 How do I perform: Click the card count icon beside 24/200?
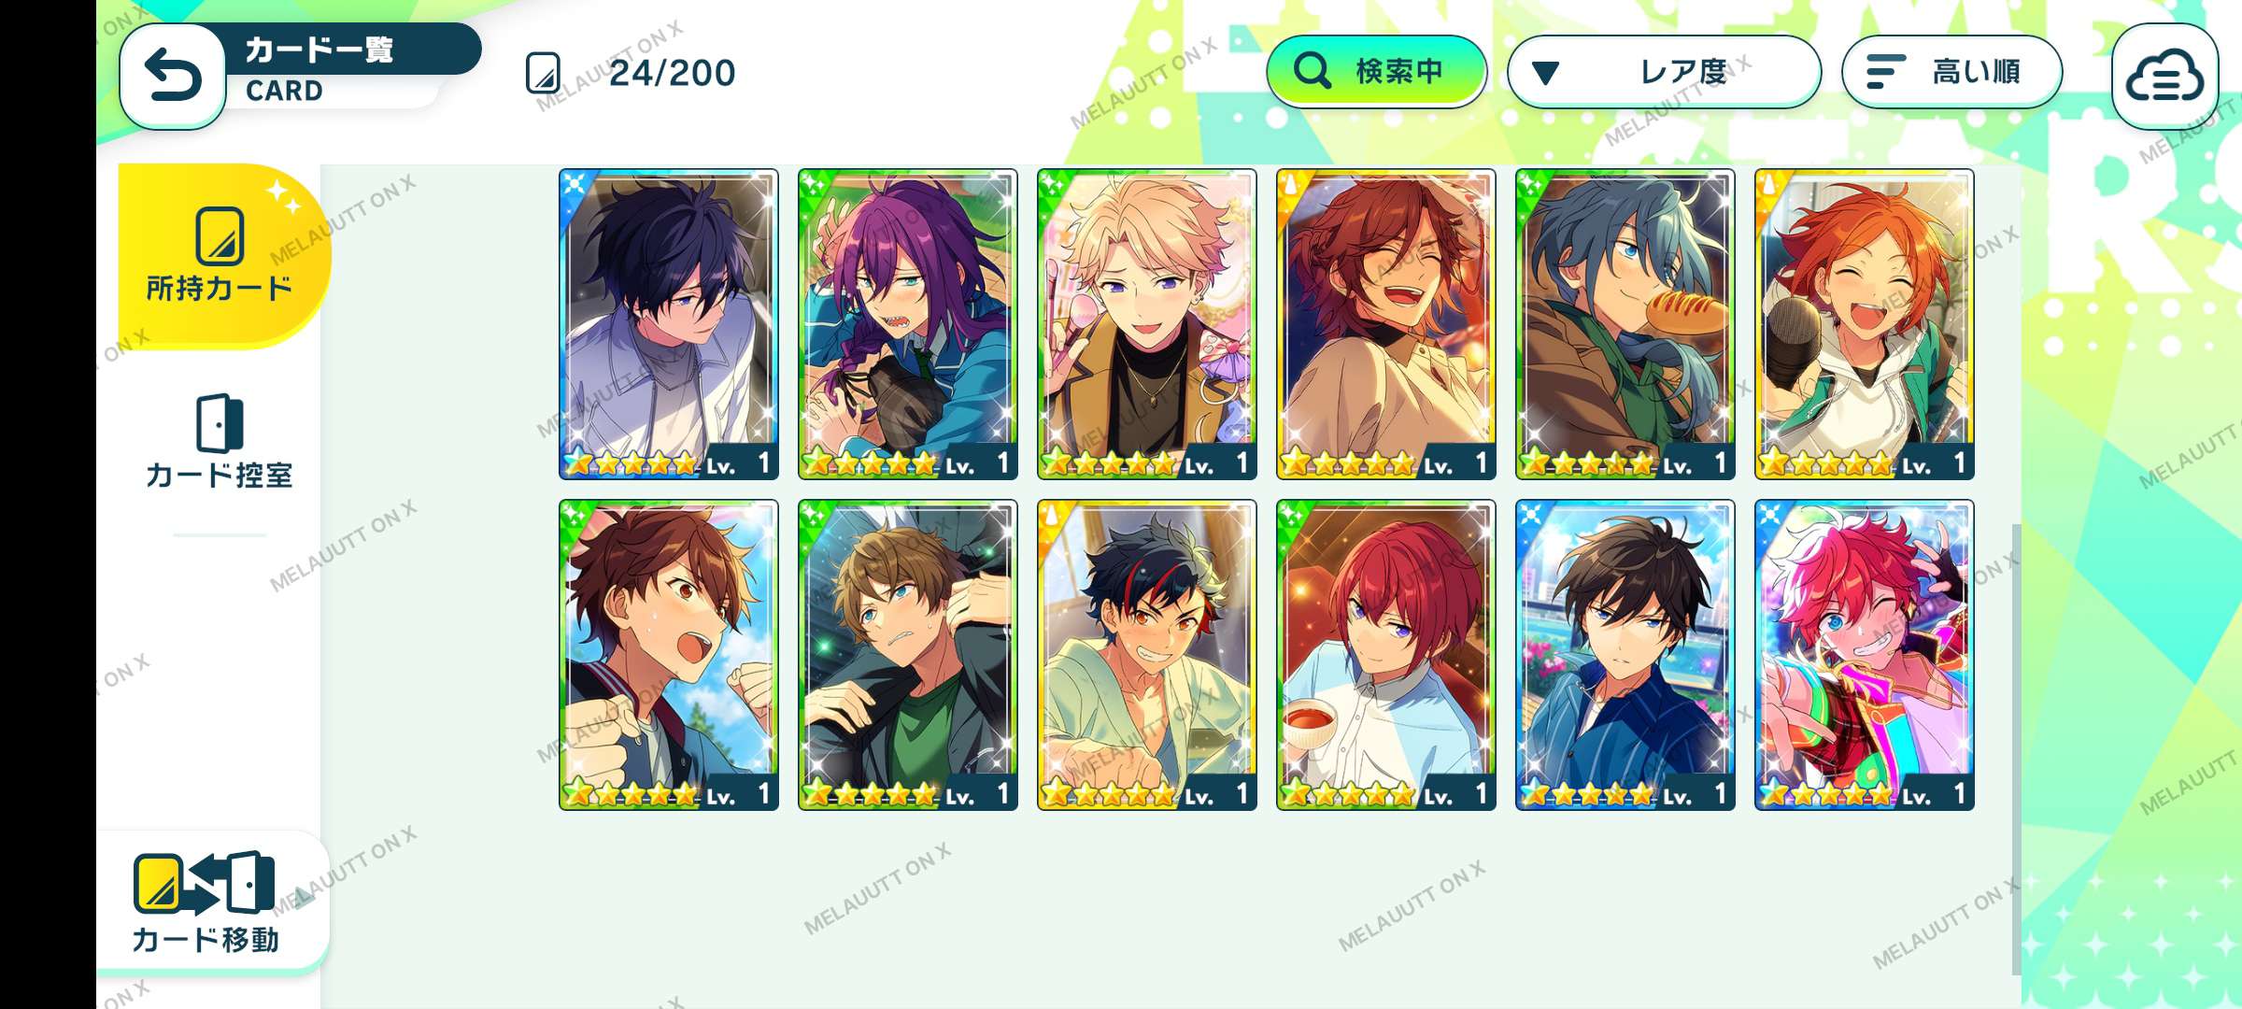(x=543, y=73)
